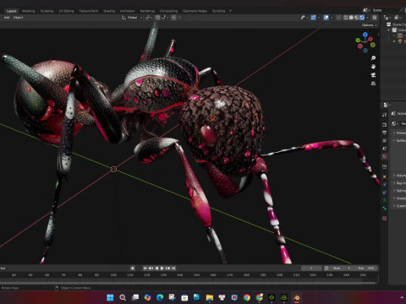Expand the Settings panel in World properties

pos(399,191)
